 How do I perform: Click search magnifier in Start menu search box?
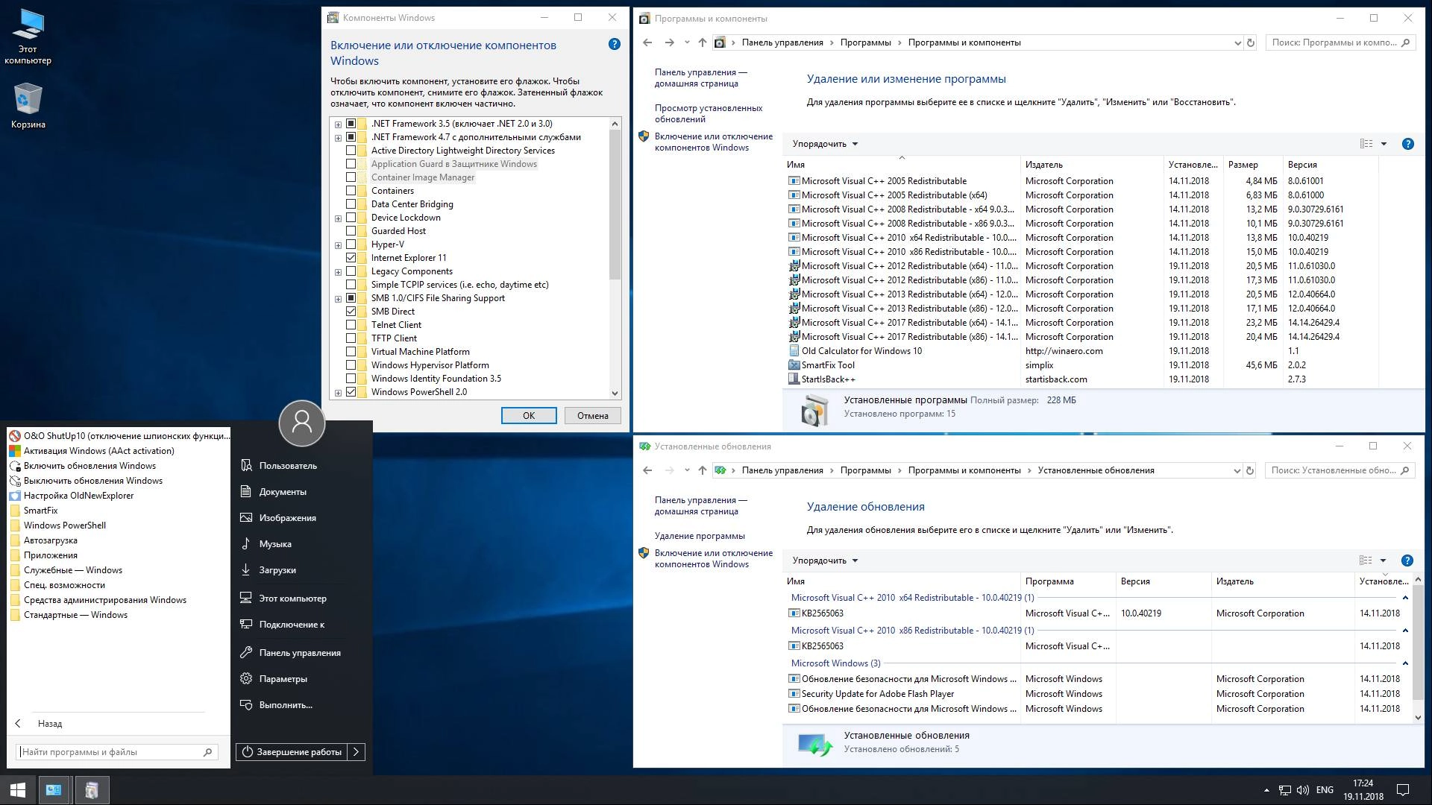coord(208,752)
